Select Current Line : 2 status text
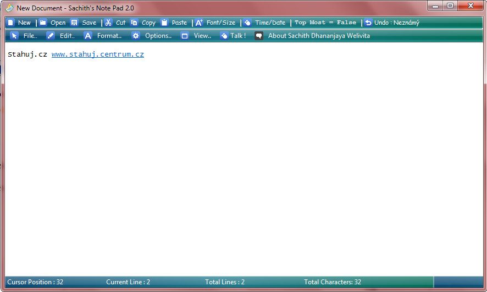487x292 pixels. click(128, 282)
